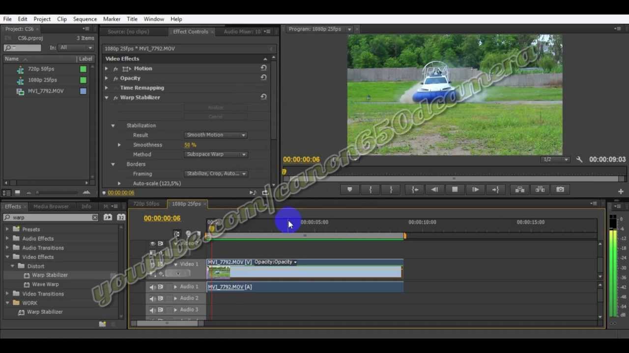Click the Mark In bracket button

[371, 190]
